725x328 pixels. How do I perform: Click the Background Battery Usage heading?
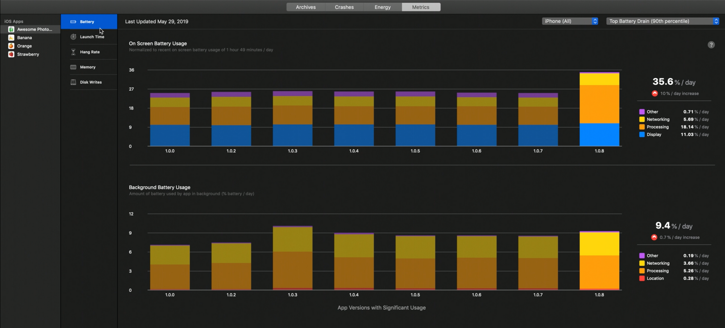pos(159,187)
